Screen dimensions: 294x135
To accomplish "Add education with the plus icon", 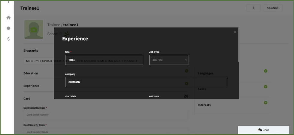I will coord(186,71).
